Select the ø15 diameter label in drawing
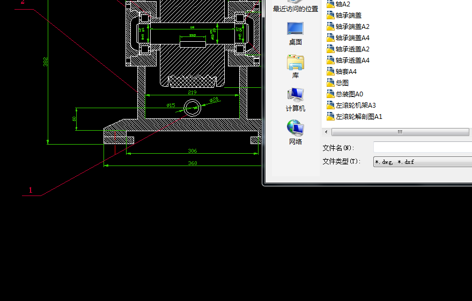 coord(171,106)
